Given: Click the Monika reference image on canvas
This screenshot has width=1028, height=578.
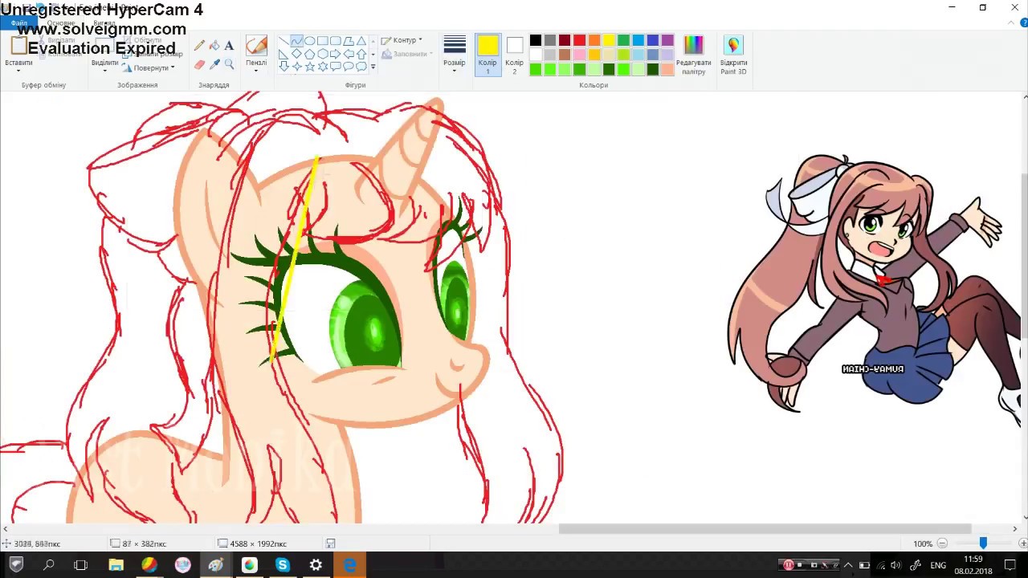Looking at the screenshot, I should tap(874, 285).
